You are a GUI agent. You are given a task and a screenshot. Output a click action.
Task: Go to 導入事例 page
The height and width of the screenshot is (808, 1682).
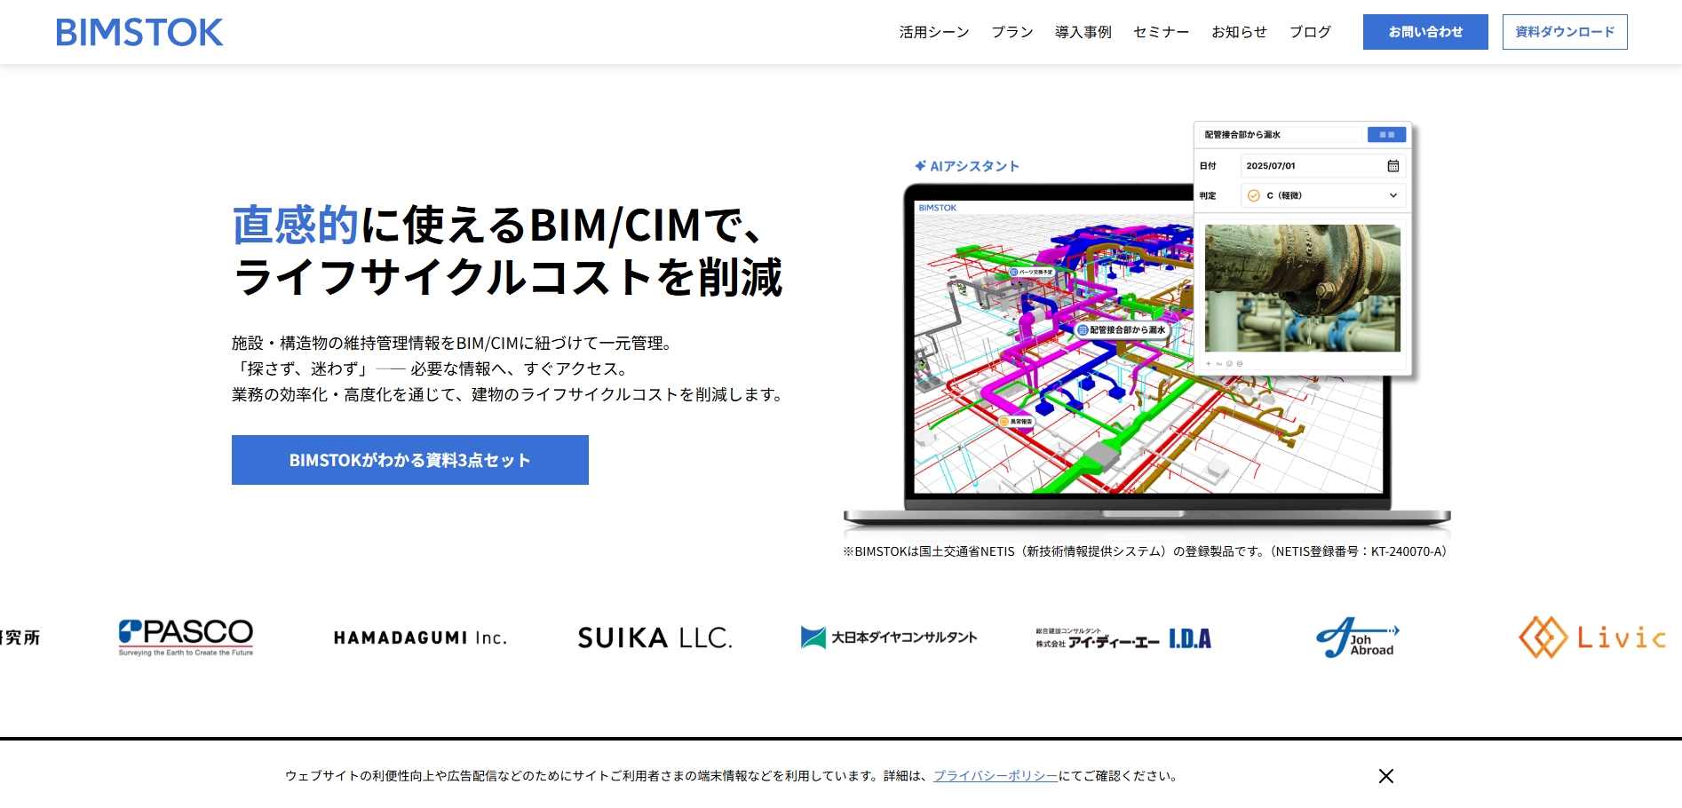(x=1083, y=32)
